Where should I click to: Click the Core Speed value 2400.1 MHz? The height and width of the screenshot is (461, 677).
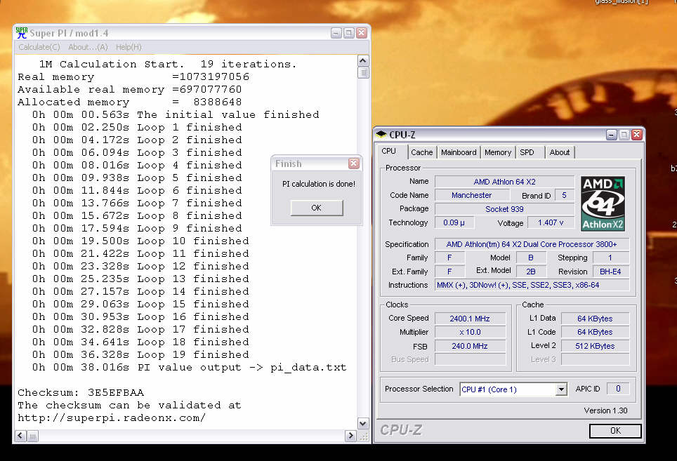pos(470,319)
